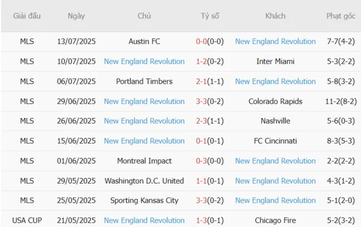Select the 13/07/2025 date cell
This screenshot has width=361, height=227.
pos(76,42)
